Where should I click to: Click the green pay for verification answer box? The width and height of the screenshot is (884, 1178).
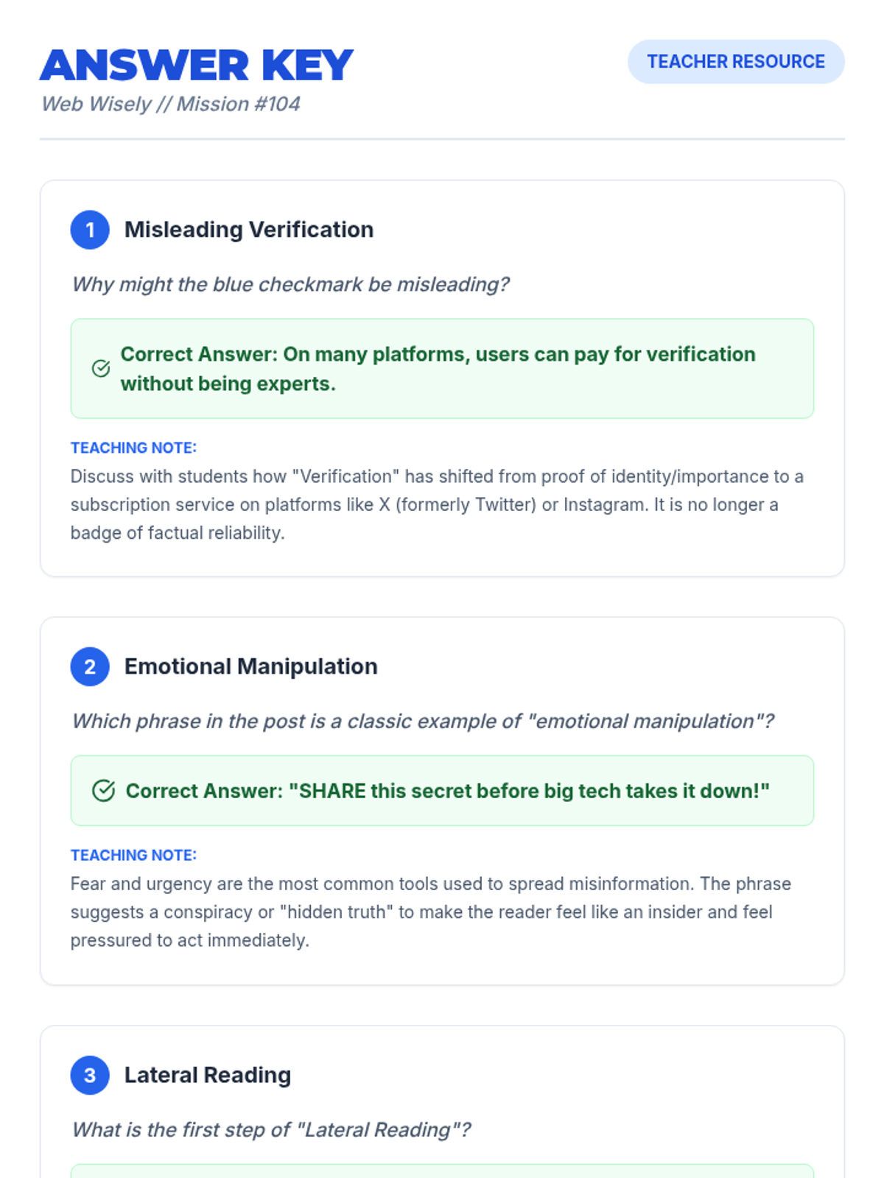[x=442, y=369]
